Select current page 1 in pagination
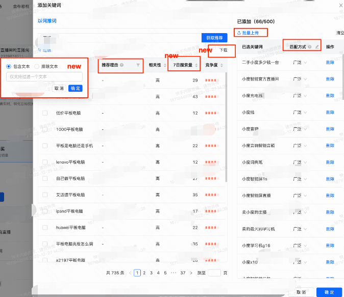The image size is (344, 297). pos(137,273)
